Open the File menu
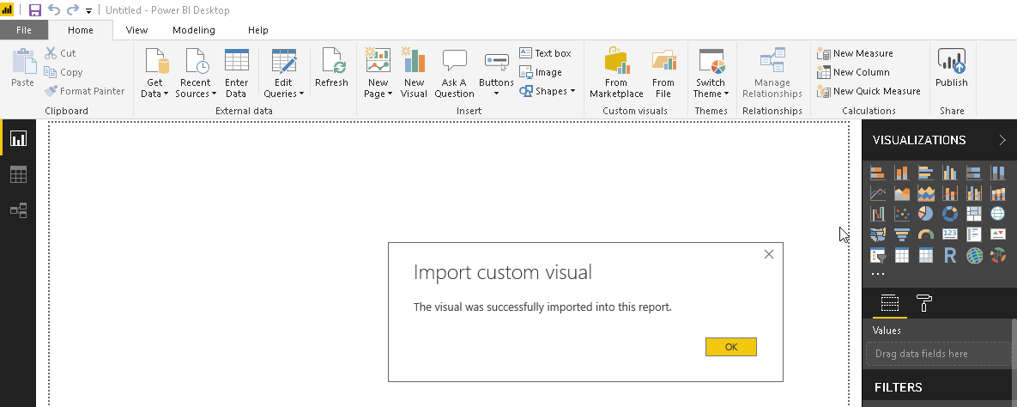 coord(23,30)
